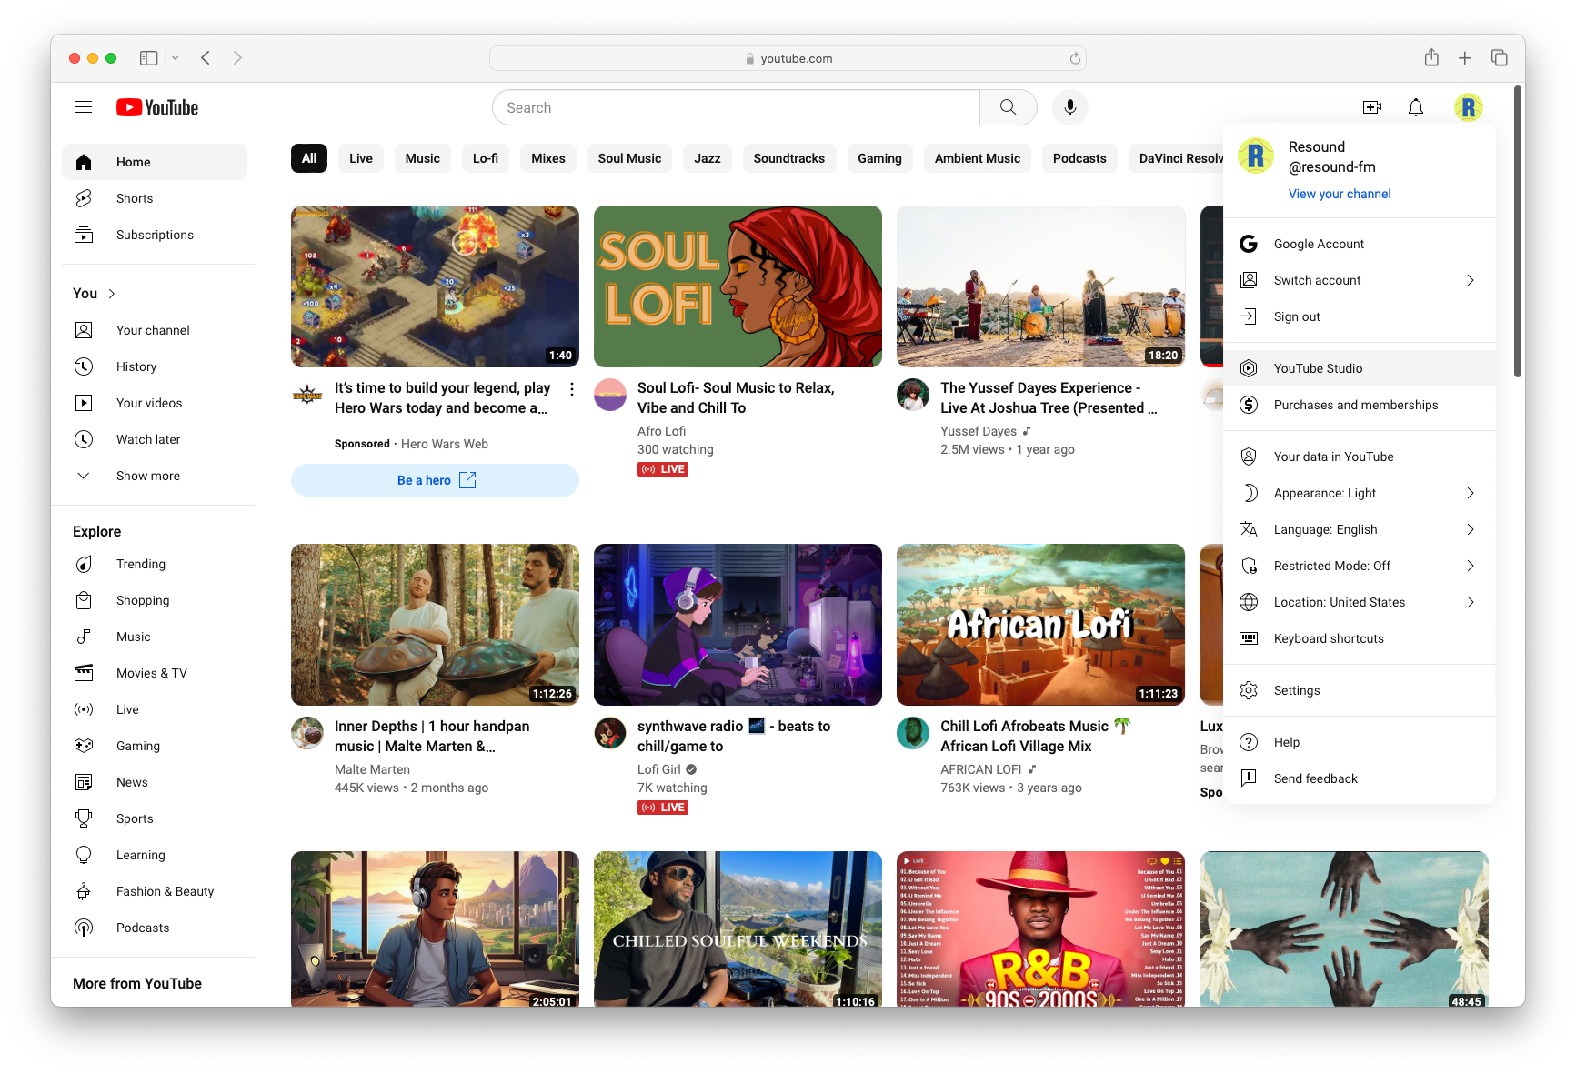1576x1074 pixels.
Task: Open Shorts from the sidebar
Action: click(134, 197)
